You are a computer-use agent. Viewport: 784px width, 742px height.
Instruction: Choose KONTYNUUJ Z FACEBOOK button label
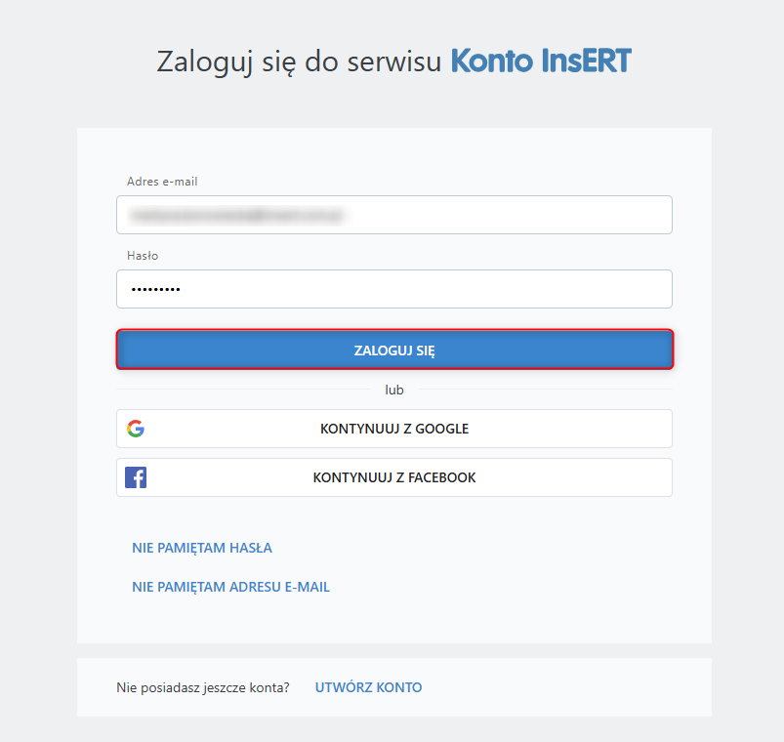point(394,477)
